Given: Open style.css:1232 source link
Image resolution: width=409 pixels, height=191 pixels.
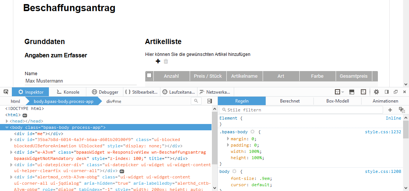Looking at the screenshot, I should point(383,132).
